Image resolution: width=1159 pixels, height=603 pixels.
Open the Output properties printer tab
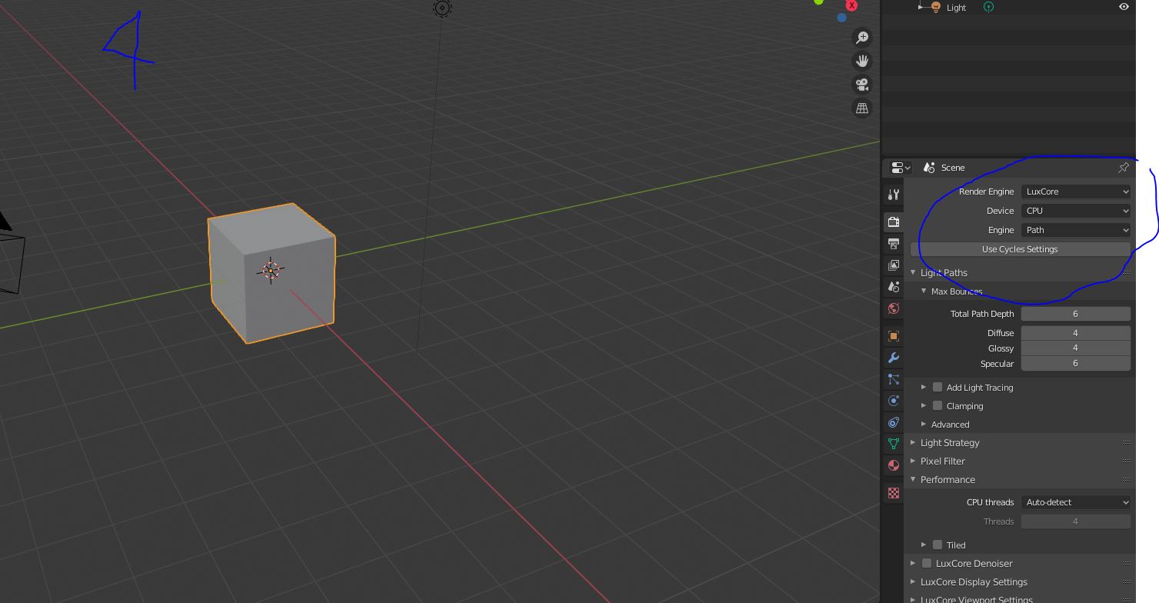tap(894, 244)
